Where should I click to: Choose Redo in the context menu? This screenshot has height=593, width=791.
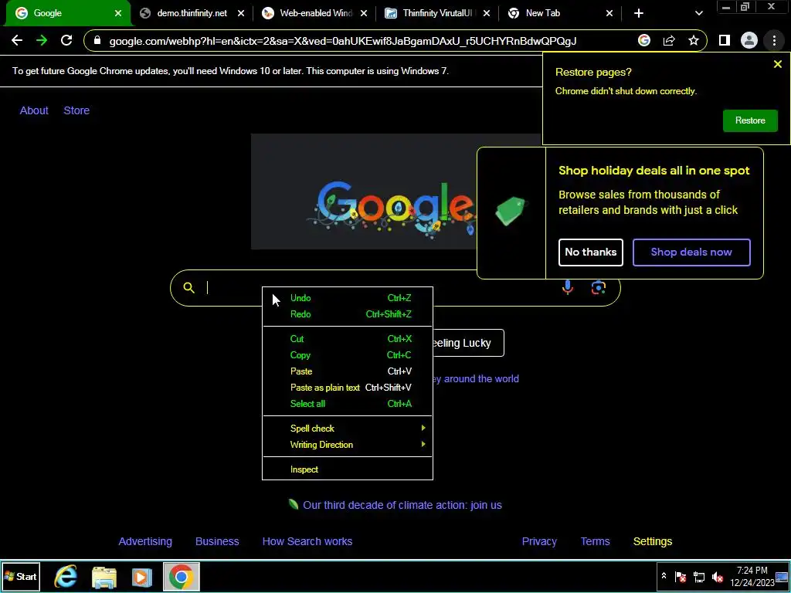[x=348, y=314]
